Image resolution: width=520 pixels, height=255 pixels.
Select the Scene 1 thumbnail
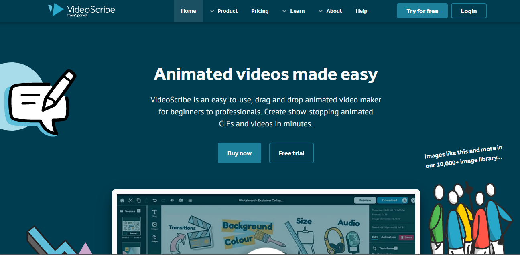(x=132, y=226)
